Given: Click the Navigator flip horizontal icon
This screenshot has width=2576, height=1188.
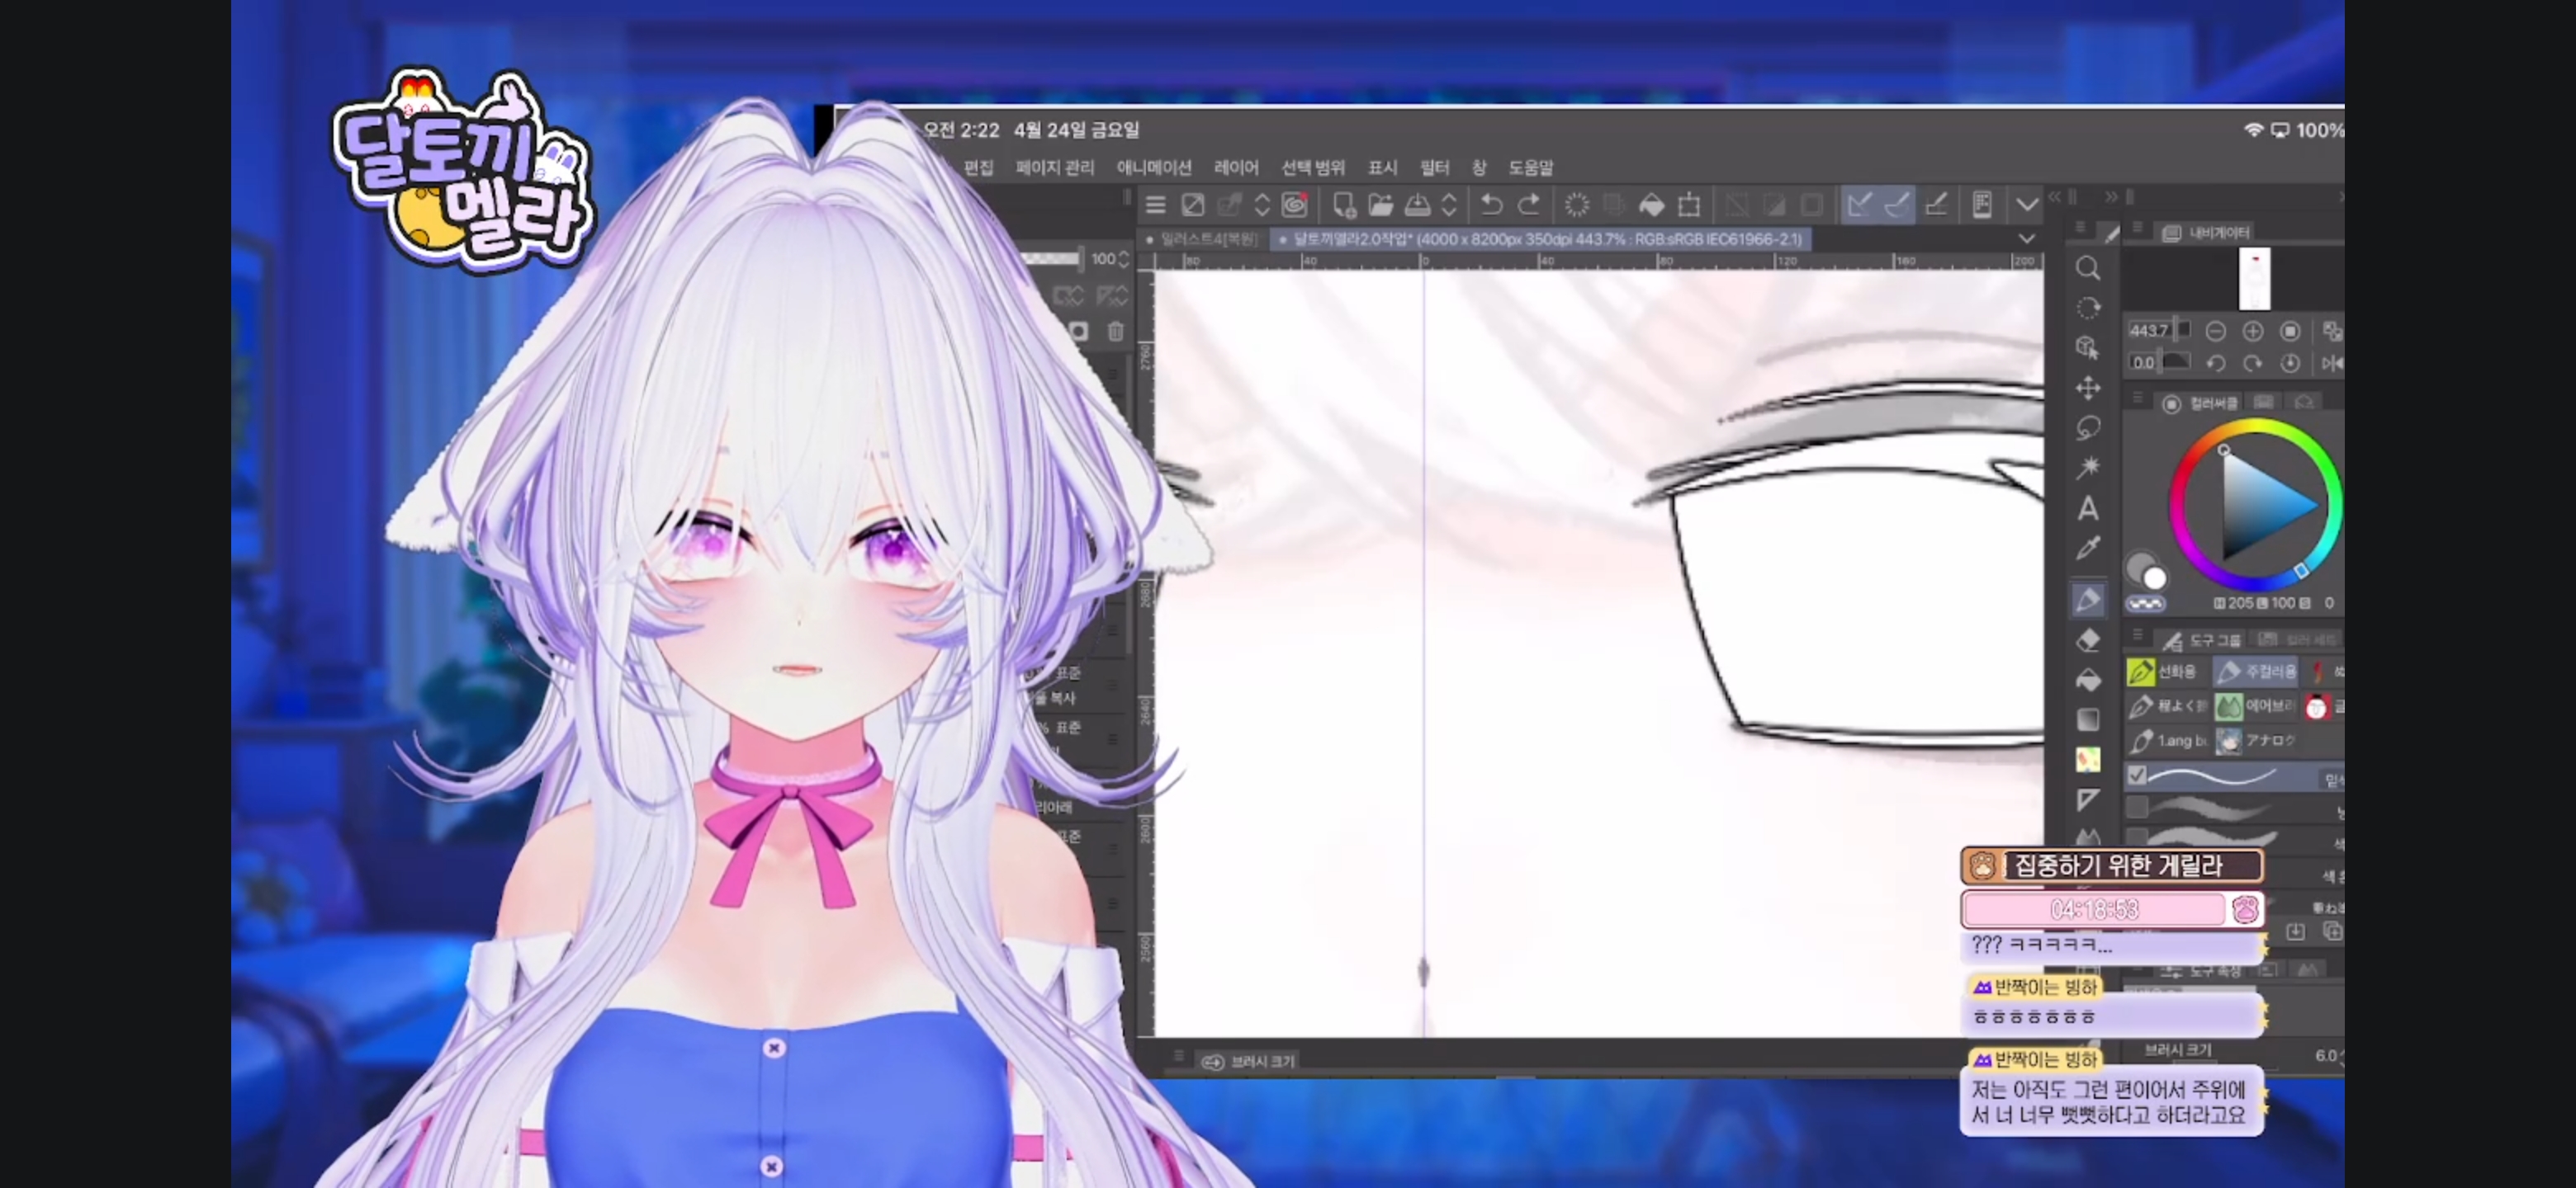Looking at the screenshot, I should click(2332, 364).
